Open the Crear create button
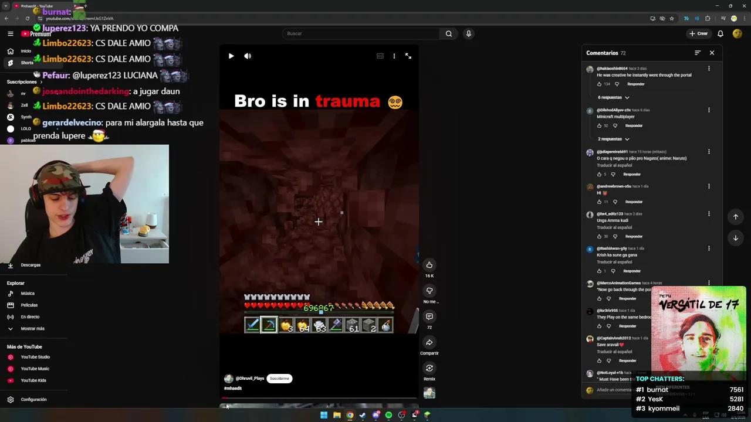This screenshot has width=751, height=422. (699, 33)
